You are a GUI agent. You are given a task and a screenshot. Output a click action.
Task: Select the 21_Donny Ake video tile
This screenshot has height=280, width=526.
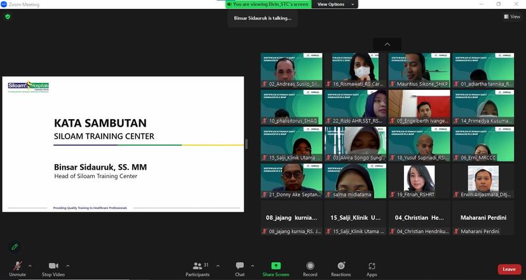292,181
